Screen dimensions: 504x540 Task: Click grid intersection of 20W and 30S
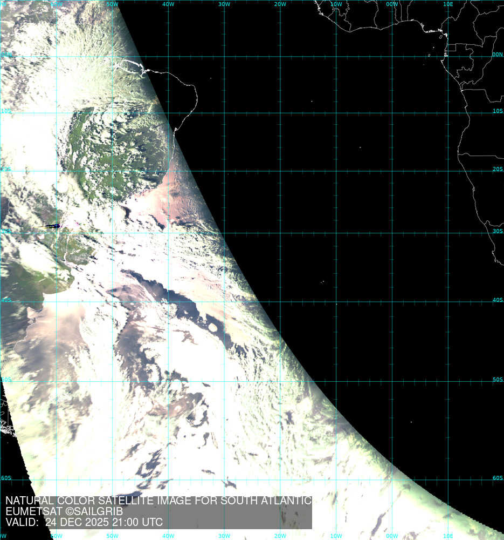pos(280,233)
